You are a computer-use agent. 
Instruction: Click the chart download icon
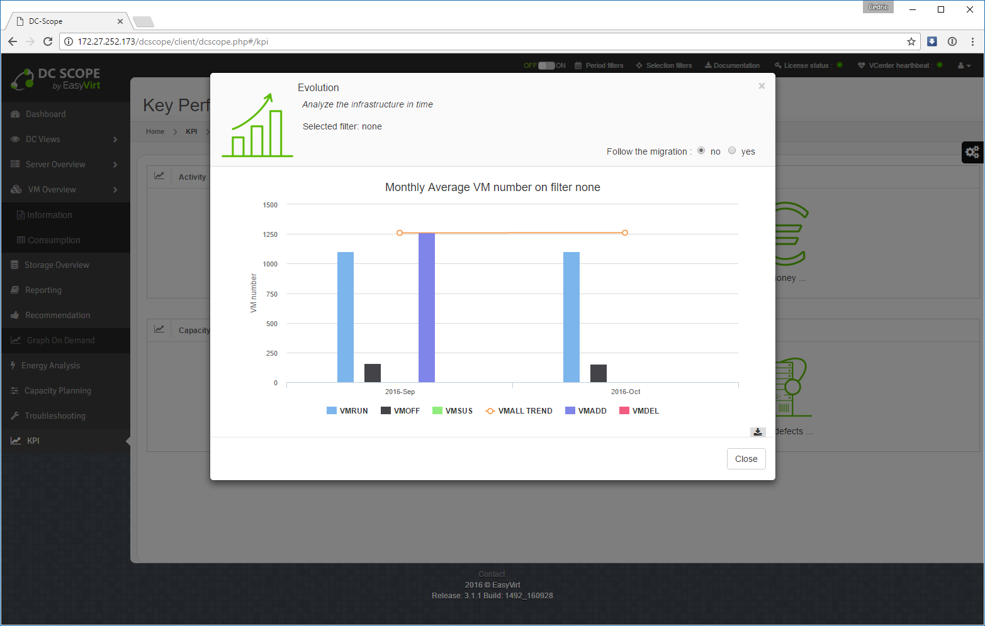coord(758,432)
